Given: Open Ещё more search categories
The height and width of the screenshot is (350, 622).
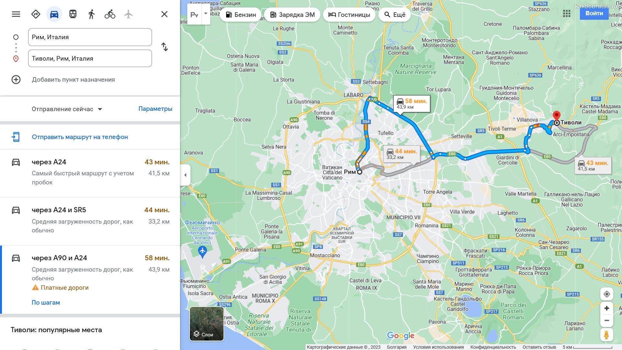Looking at the screenshot, I should [x=395, y=15].
